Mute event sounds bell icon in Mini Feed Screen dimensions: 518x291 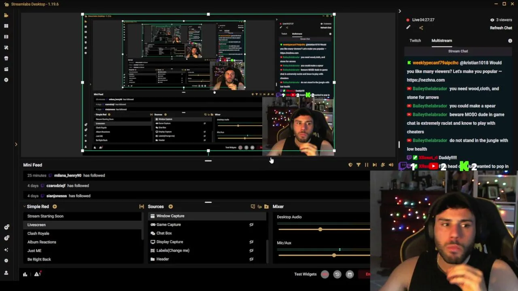pos(383,165)
